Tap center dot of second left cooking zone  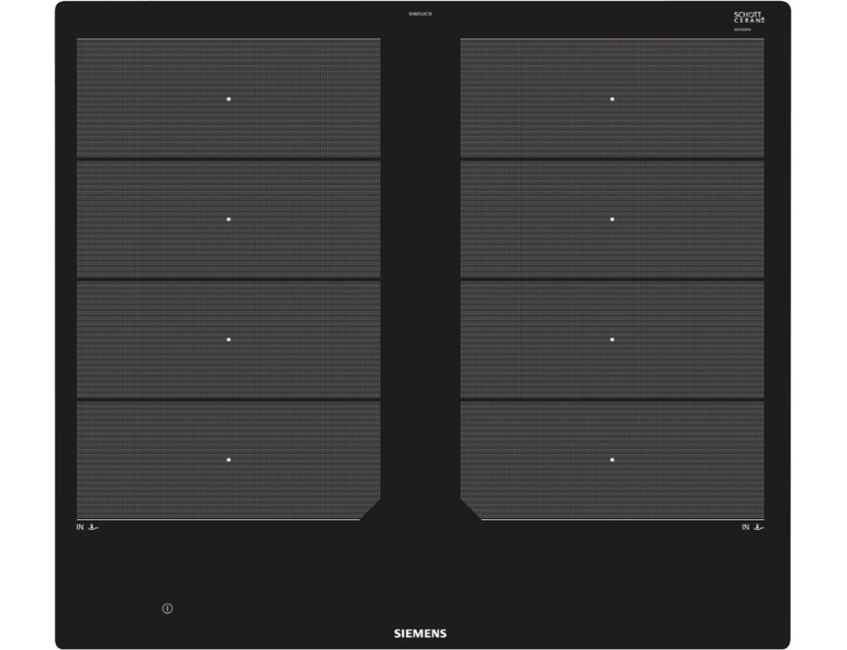228,219
